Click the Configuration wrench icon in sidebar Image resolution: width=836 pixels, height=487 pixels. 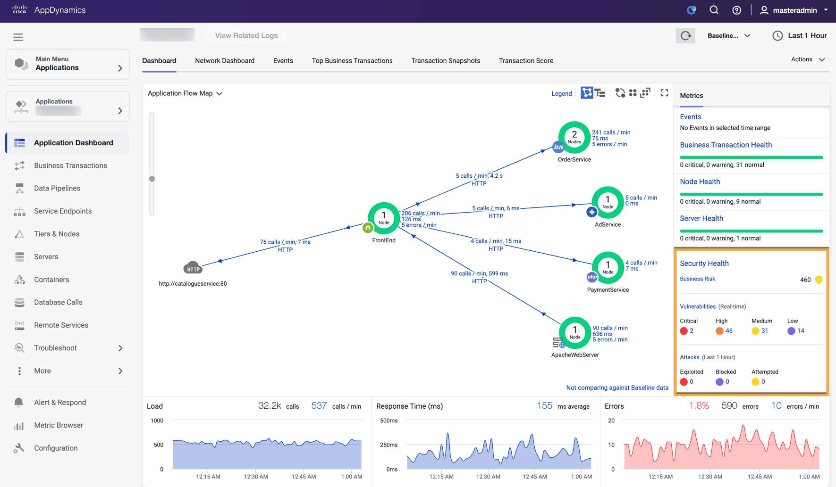(19, 448)
